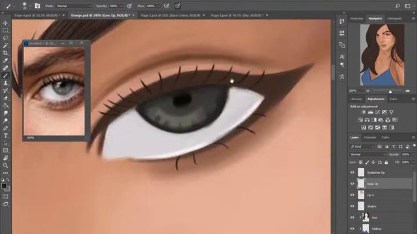
Task: Switch to the Channels tab
Action: point(370,137)
